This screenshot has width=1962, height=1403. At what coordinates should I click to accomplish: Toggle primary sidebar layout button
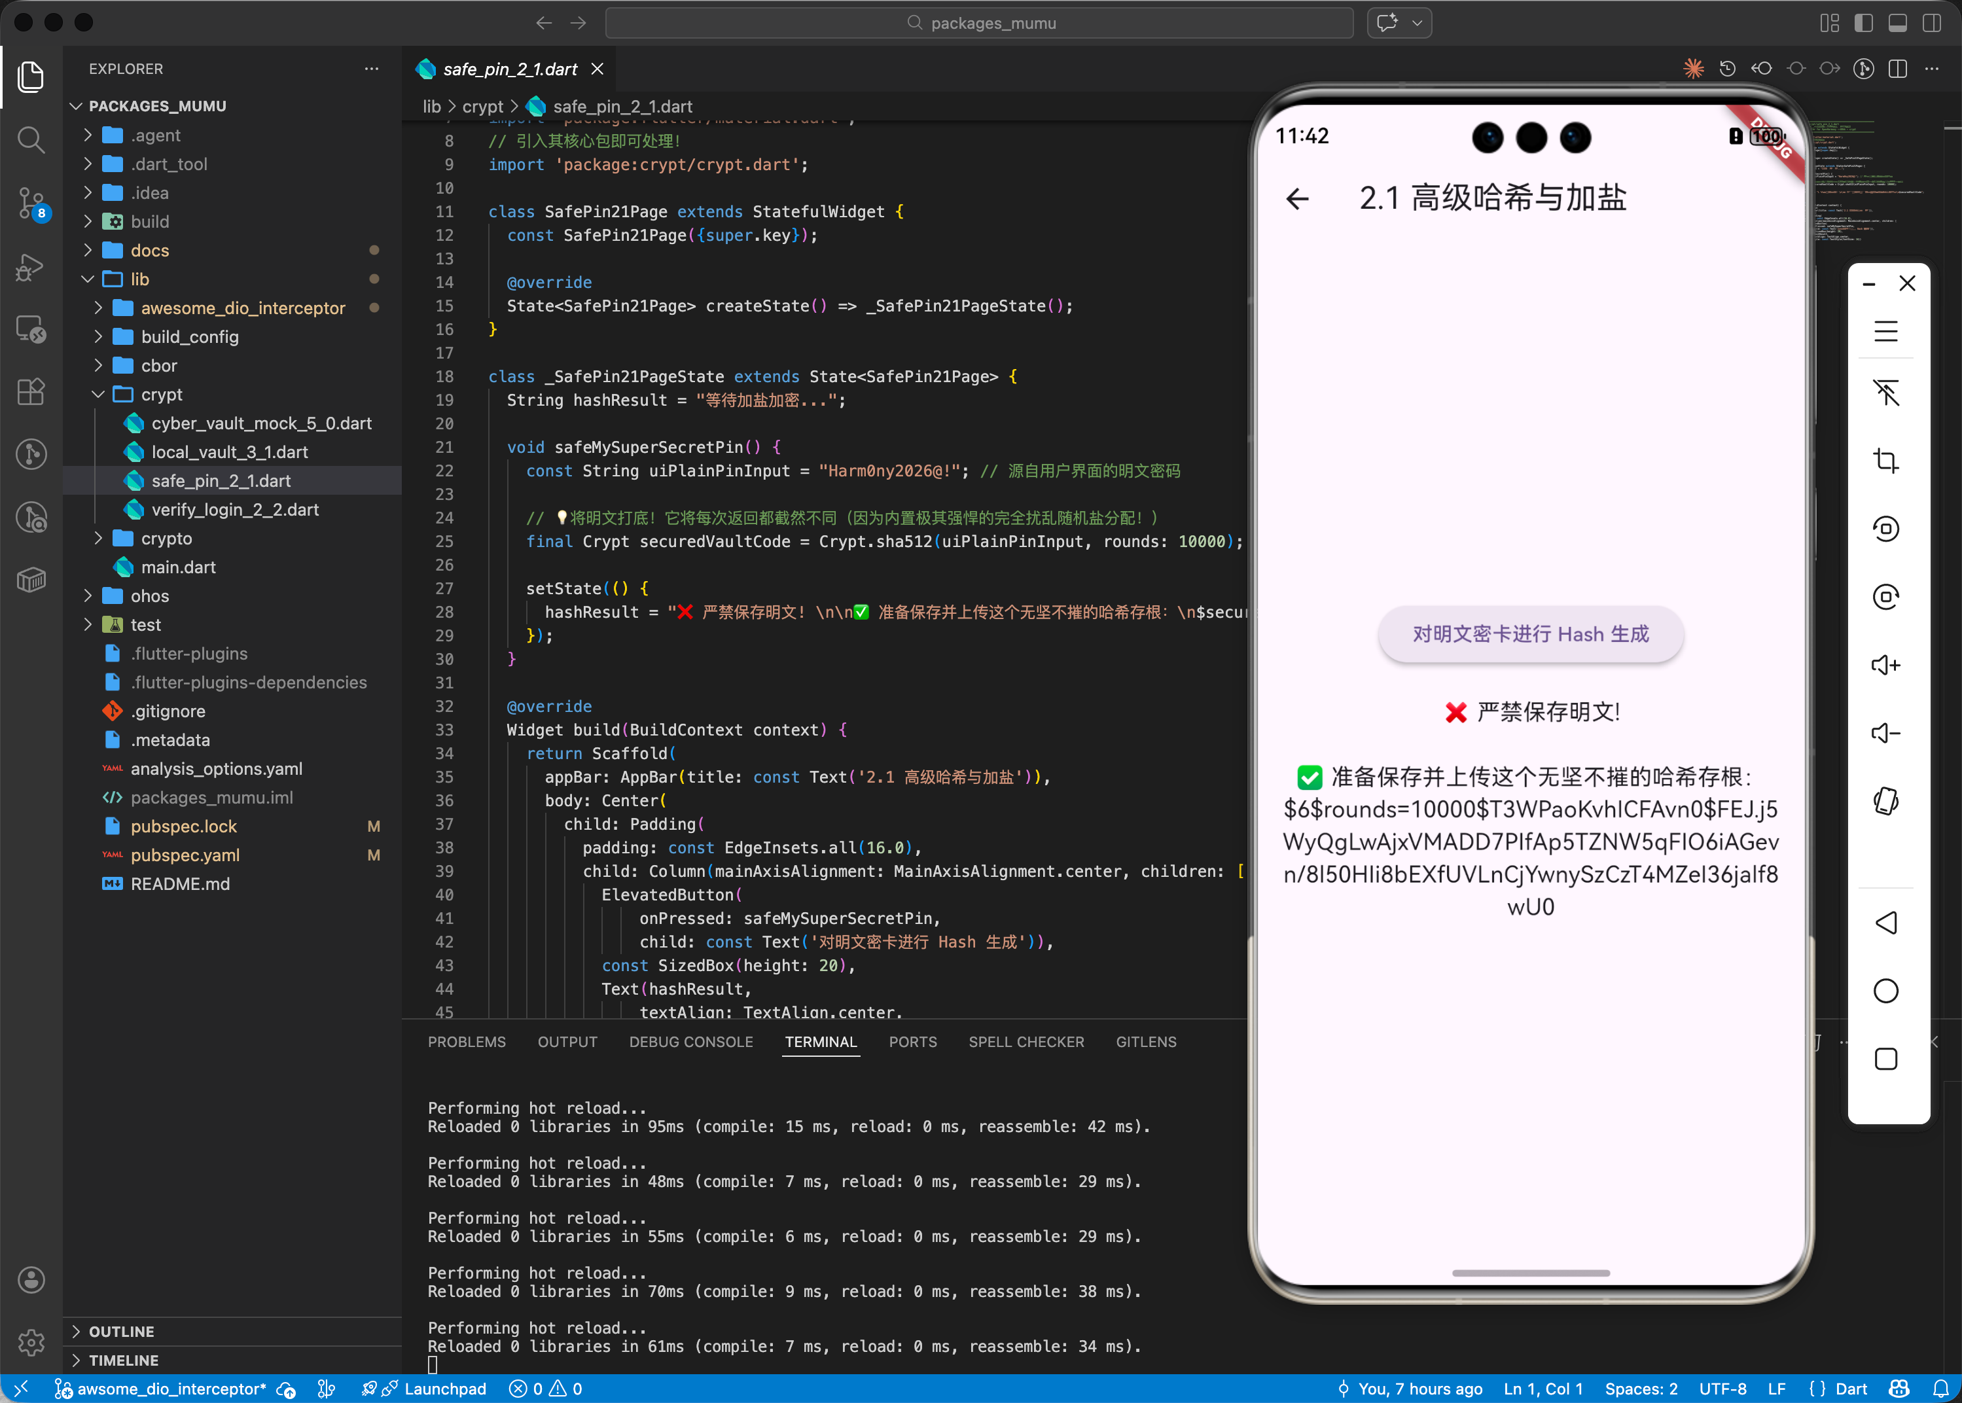pyautogui.click(x=1864, y=24)
